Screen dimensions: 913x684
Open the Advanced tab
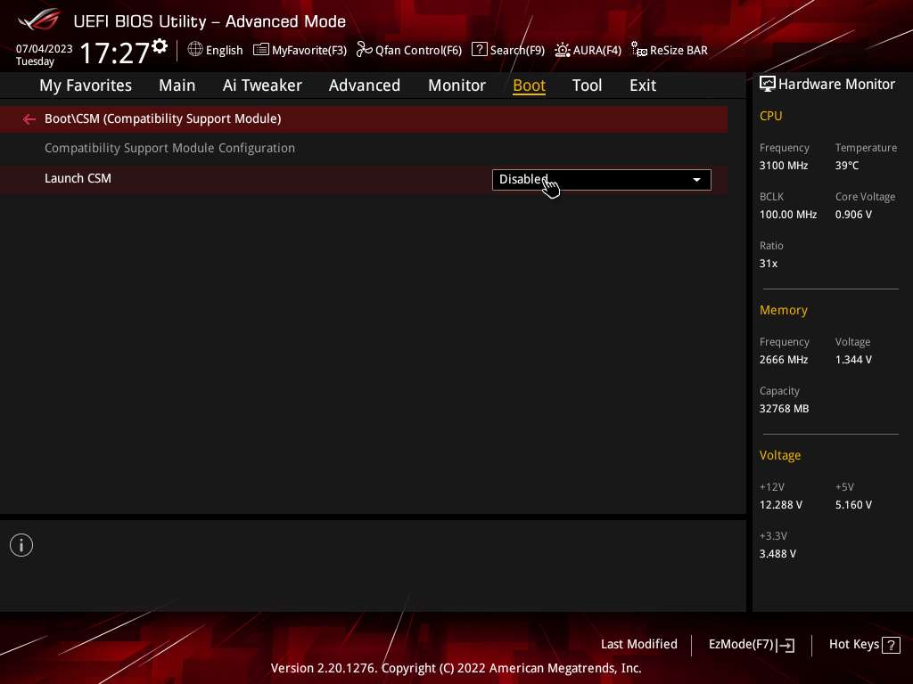tap(365, 85)
